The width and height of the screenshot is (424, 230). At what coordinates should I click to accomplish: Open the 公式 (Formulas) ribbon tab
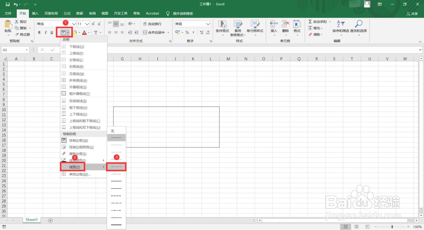[x=67, y=14]
